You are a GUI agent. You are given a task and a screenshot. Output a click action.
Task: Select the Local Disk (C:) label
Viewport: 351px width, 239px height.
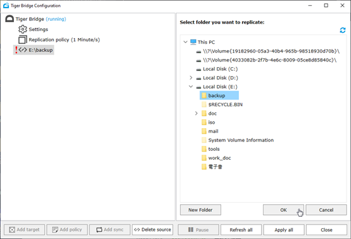point(220,69)
